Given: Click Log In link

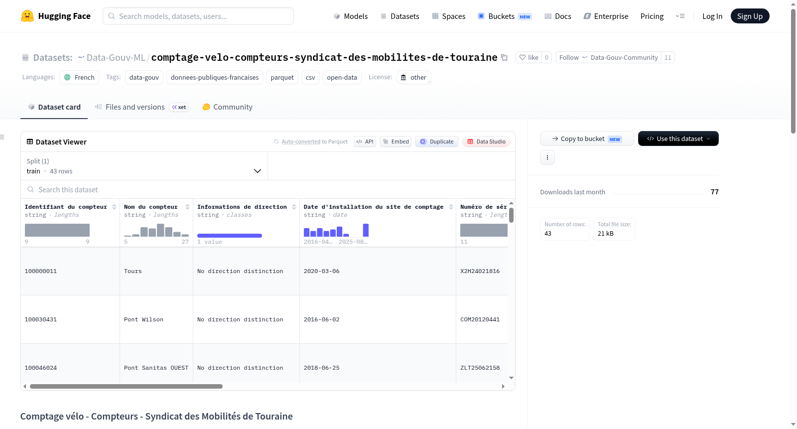Looking at the screenshot, I should (x=712, y=16).
